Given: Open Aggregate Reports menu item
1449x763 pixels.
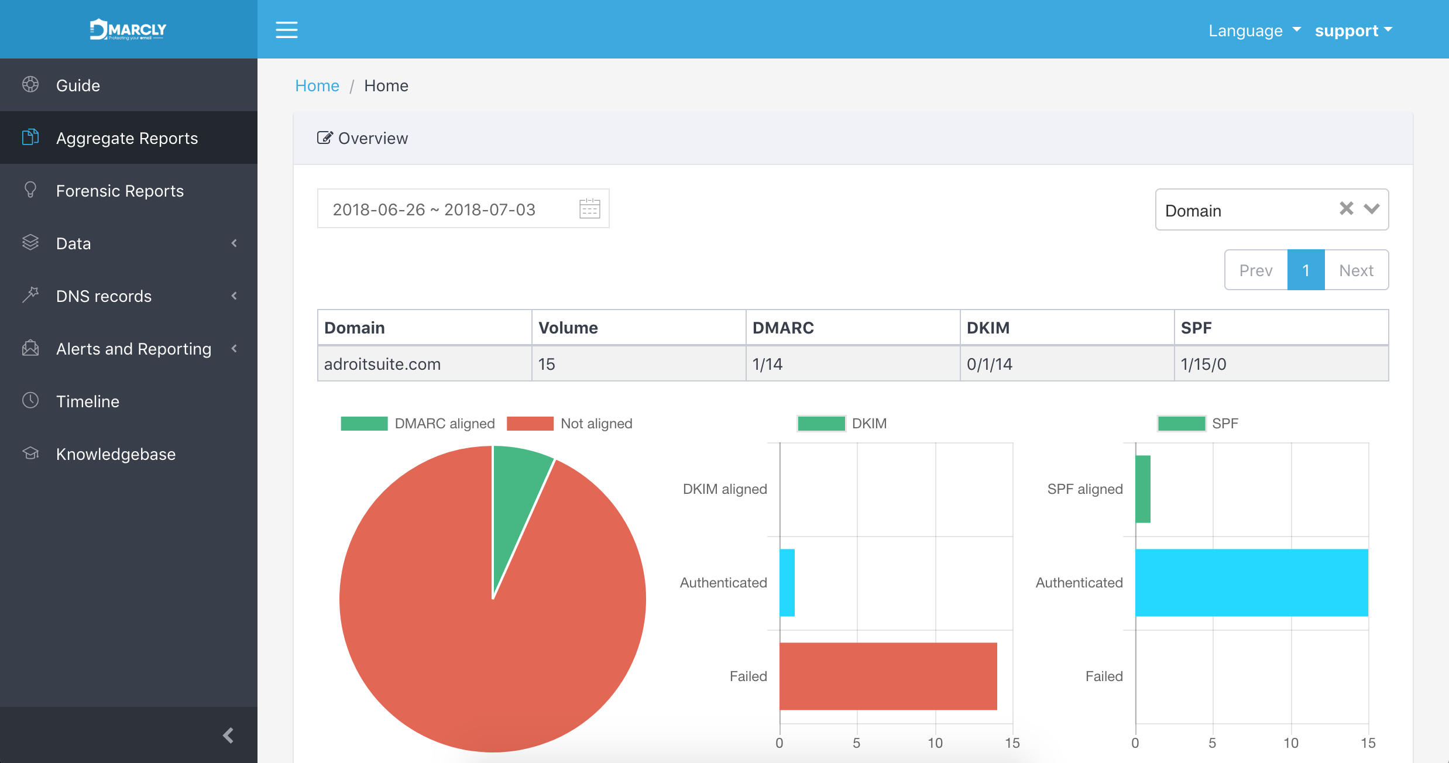Looking at the screenshot, I should tap(127, 138).
